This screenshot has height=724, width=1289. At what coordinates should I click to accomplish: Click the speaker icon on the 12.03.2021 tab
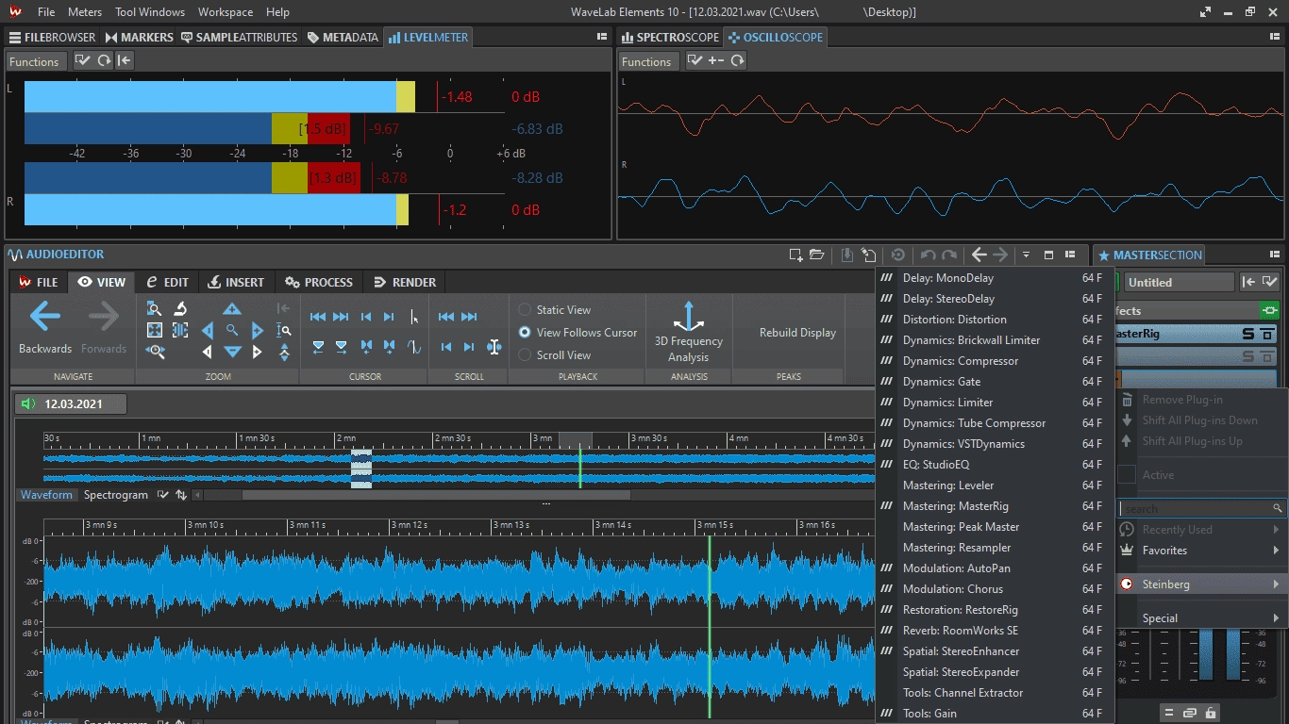[x=26, y=404]
